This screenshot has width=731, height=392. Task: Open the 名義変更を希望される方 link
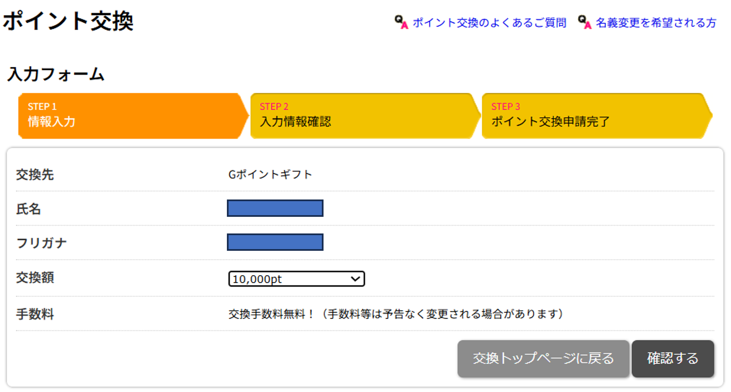[656, 23]
